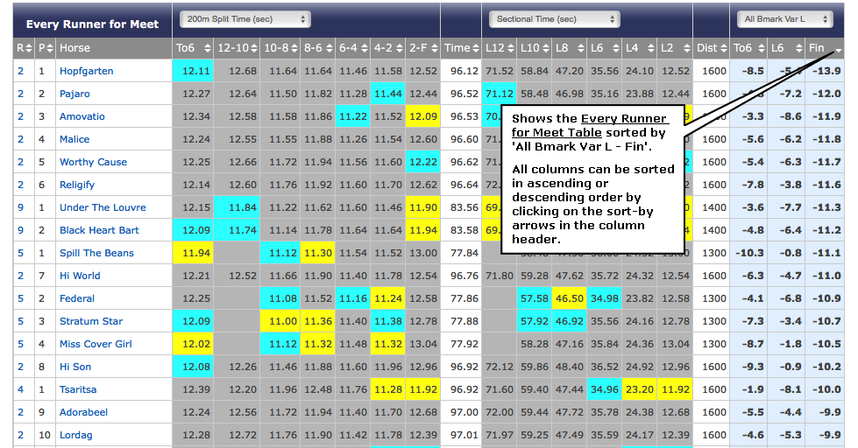The image size is (858, 448).
Task: Sort by the 6-4 split column arrows
Action: 362,49
